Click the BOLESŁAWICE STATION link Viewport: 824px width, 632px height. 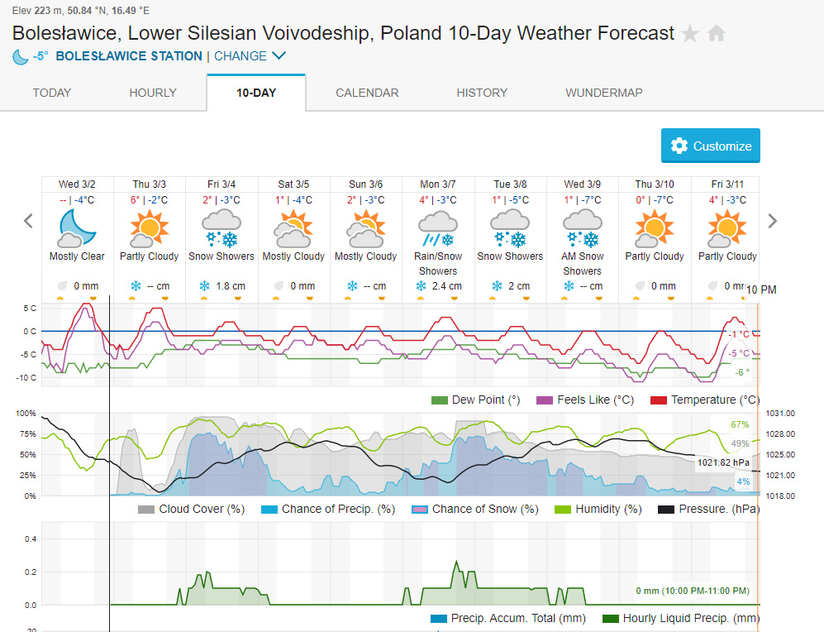click(x=129, y=56)
